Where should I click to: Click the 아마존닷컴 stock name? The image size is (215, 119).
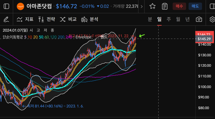pyautogui.click(x=39, y=6)
